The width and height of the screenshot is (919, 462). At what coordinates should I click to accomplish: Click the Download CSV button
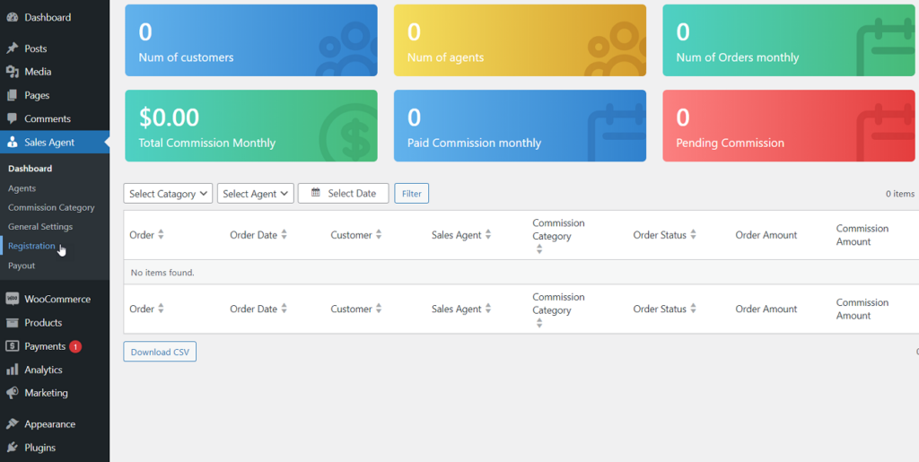point(160,352)
